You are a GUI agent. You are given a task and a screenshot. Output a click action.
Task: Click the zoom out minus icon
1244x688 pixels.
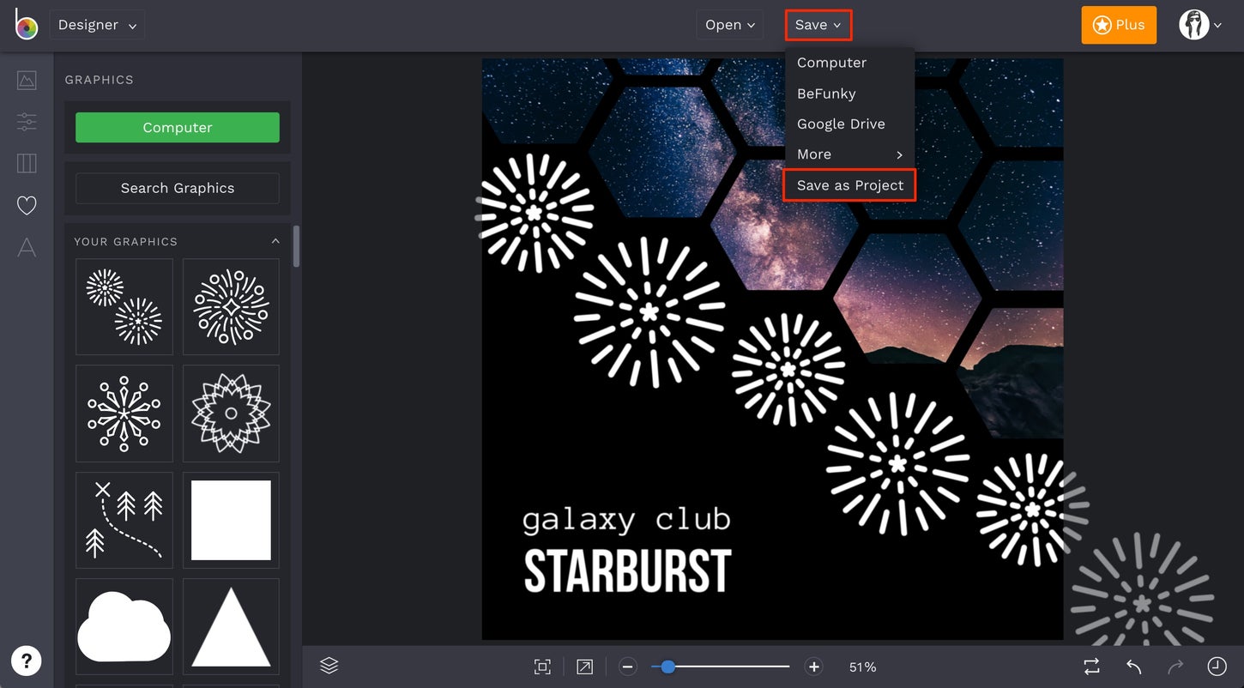pyautogui.click(x=628, y=667)
